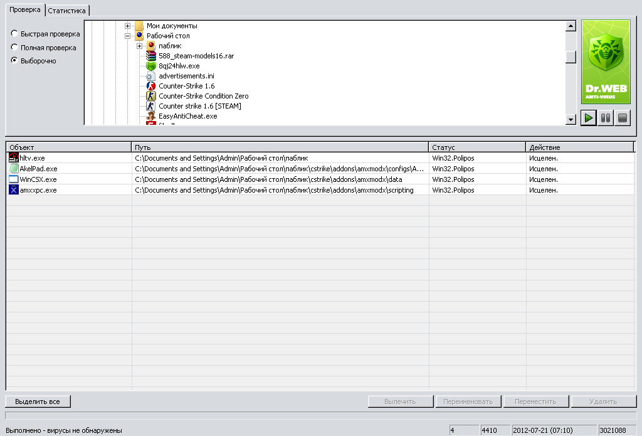642x436 pixels.
Task: Click the advertisements.ini file icon
Action: [x=151, y=76]
